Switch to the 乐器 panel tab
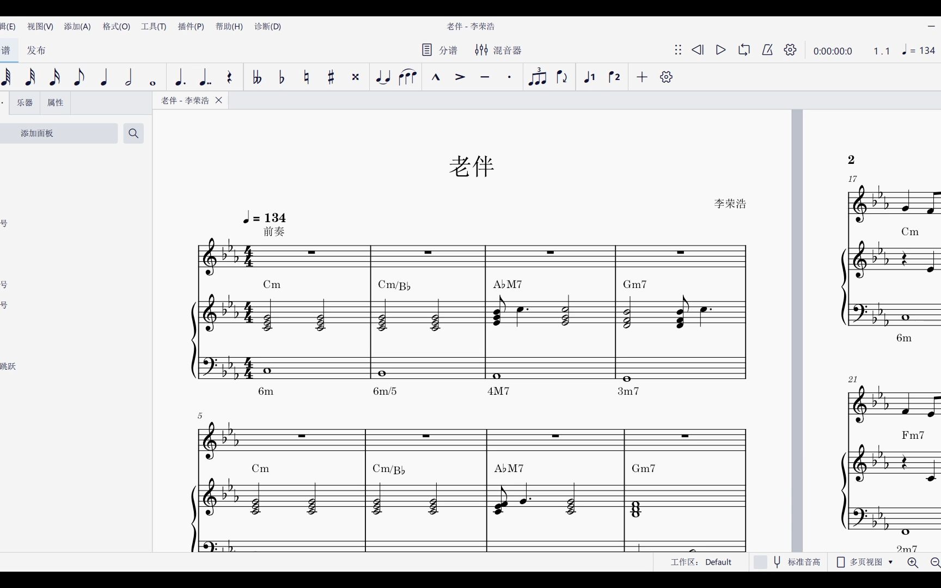This screenshot has height=588, width=941. click(25, 102)
